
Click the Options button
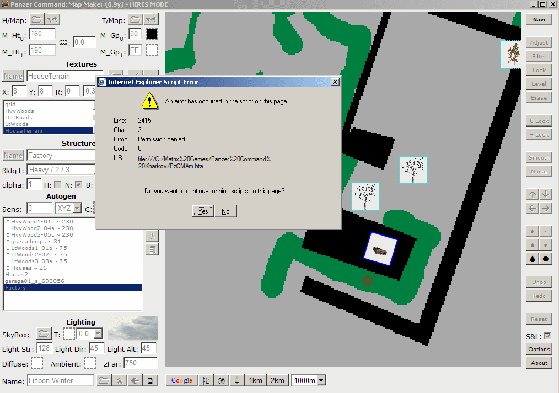click(x=539, y=349)
